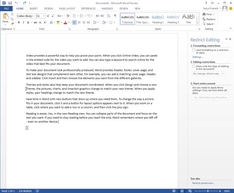Image resolution: width=234 pixels, height=193 pixels.
Task: Apply red font color
Action: tap(66, 22)
